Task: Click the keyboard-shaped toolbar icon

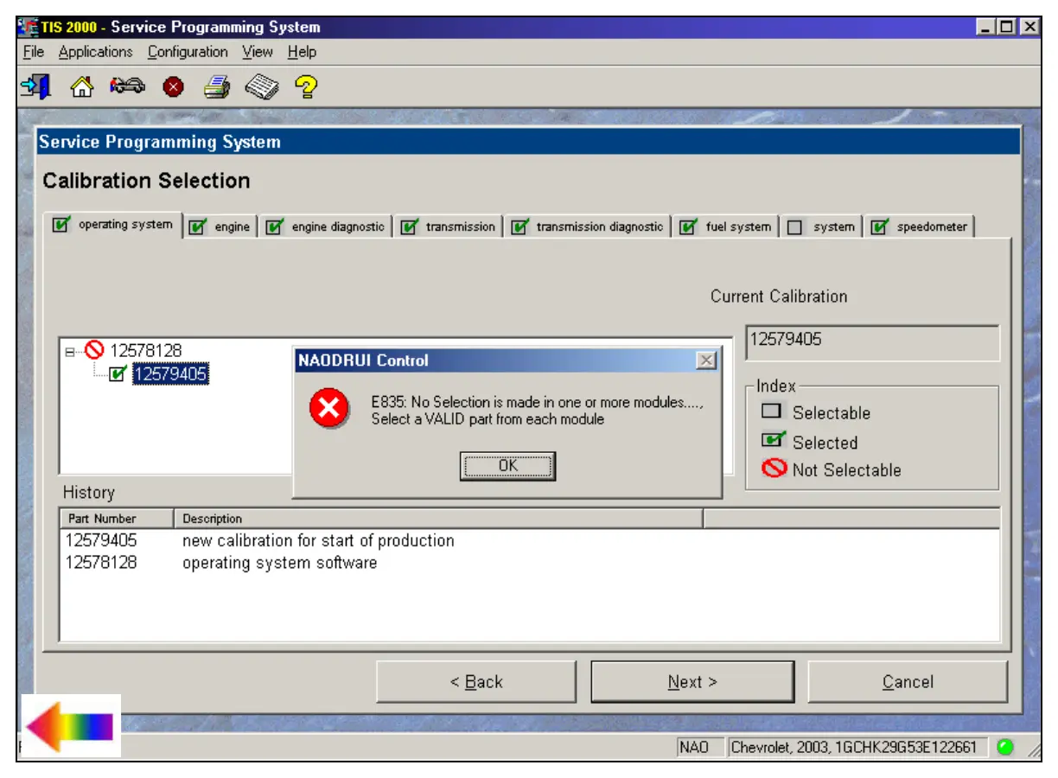Action: click(x=262, y=87)
